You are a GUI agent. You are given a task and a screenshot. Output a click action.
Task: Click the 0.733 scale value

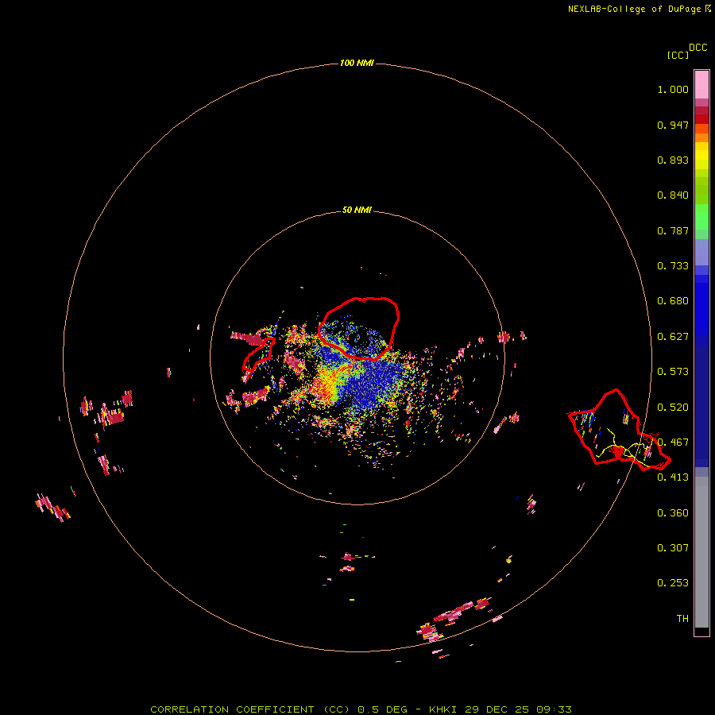click(x=673, y=266)
